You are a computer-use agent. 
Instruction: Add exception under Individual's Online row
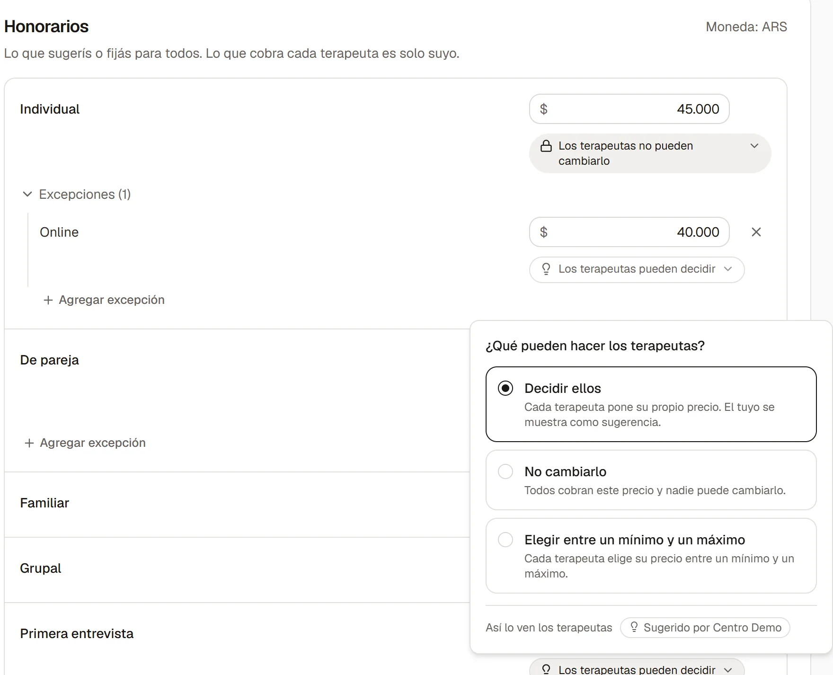point(104,300)
